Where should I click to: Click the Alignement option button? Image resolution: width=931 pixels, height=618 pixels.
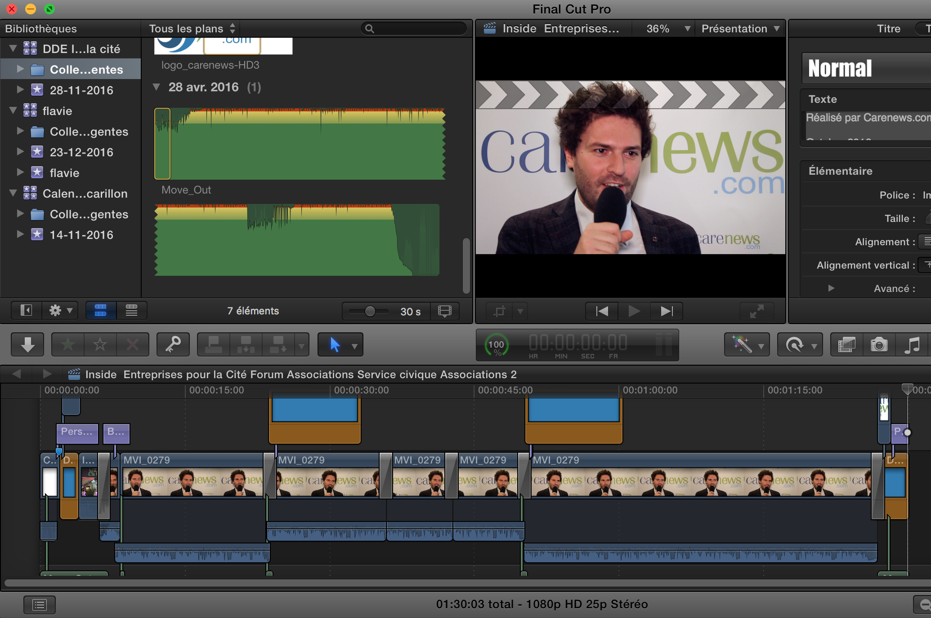pos(926,242)
